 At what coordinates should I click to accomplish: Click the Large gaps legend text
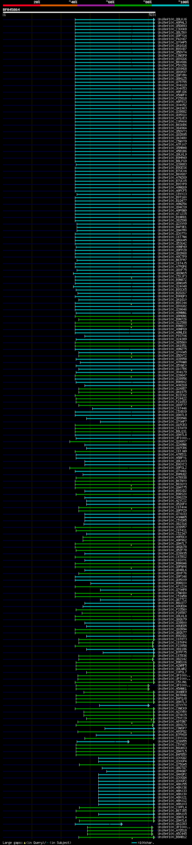37,842
